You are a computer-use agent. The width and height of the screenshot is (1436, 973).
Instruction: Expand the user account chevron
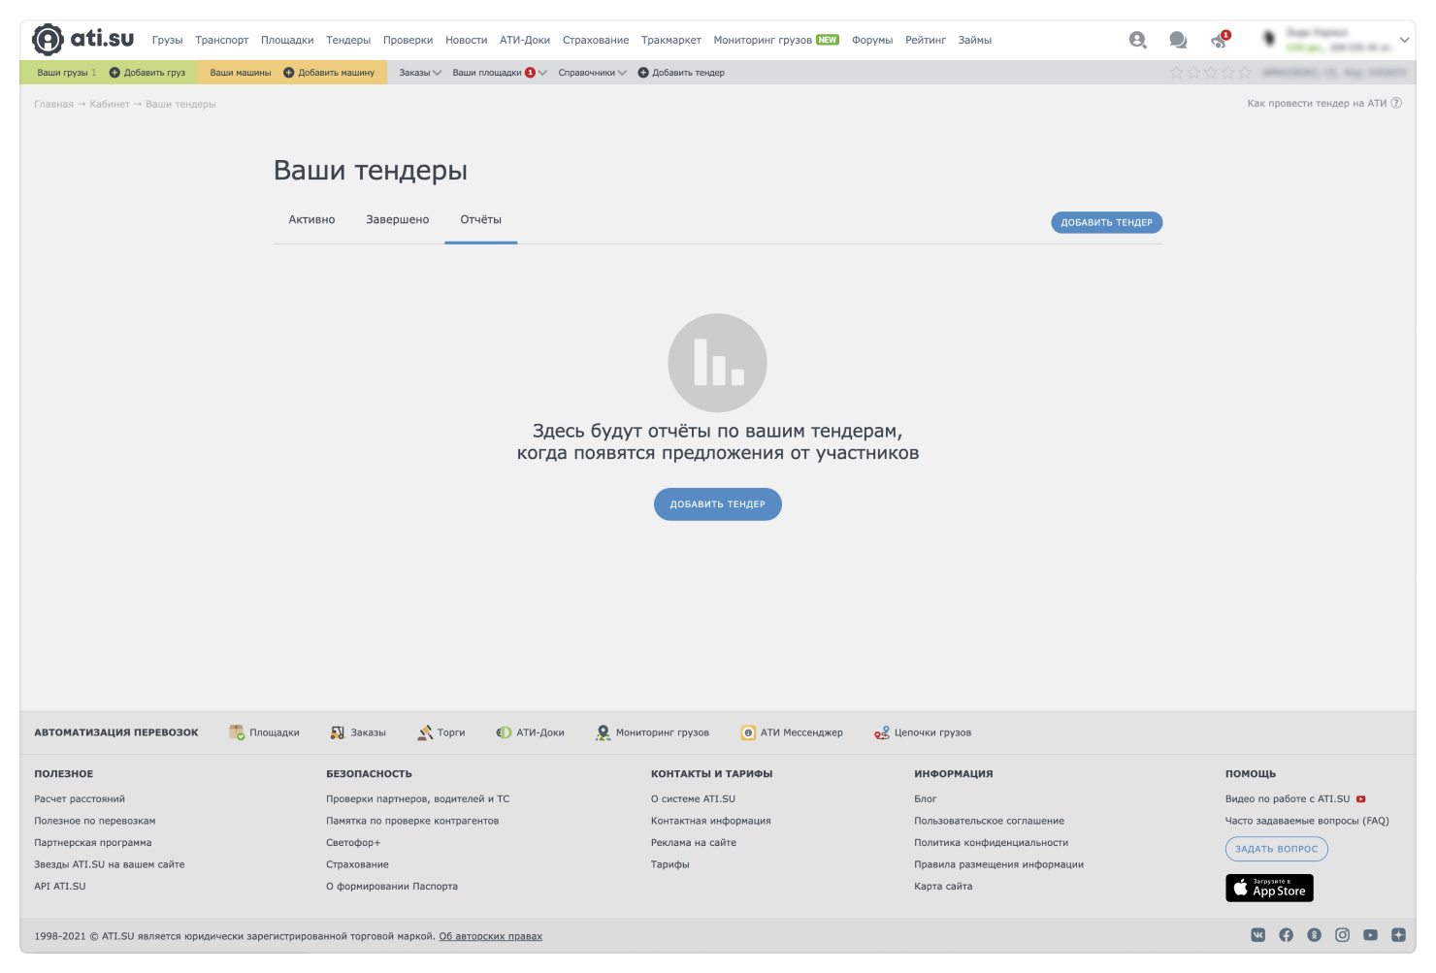pyautogui.click(x=1404, y=40)
